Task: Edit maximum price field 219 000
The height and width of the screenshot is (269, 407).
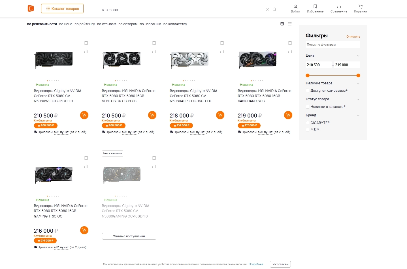Action: tap(347, 65)
